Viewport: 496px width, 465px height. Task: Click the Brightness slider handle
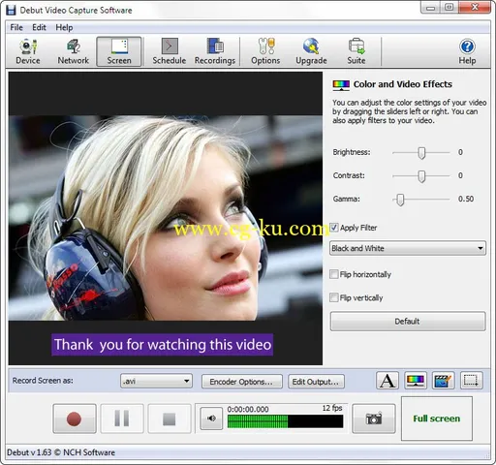coord(421,152)
